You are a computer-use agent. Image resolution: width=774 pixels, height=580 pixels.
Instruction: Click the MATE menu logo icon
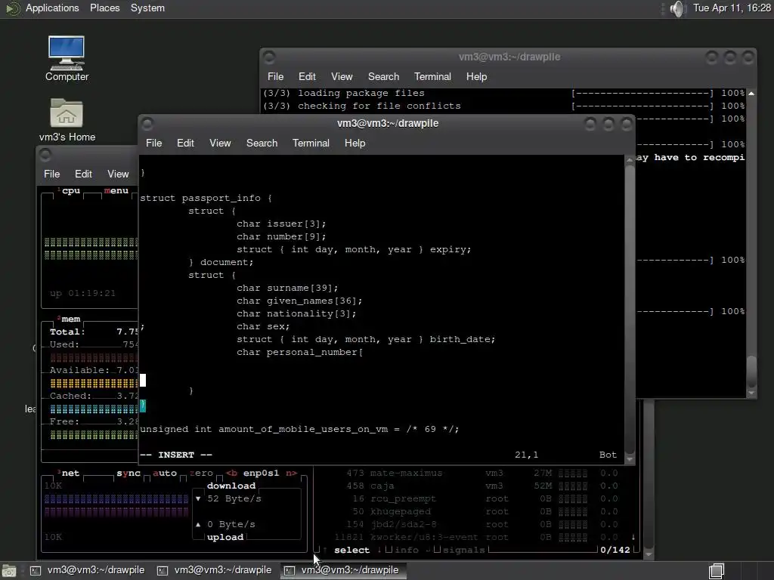pos(12,8)
